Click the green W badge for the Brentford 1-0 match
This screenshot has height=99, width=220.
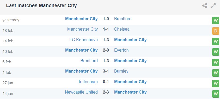tap(216, 21)
